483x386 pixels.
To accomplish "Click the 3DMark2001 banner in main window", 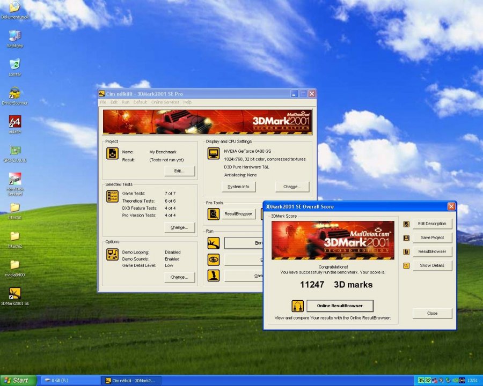I will [207, 122].
